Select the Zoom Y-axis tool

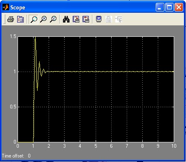[x=53, y=19]
